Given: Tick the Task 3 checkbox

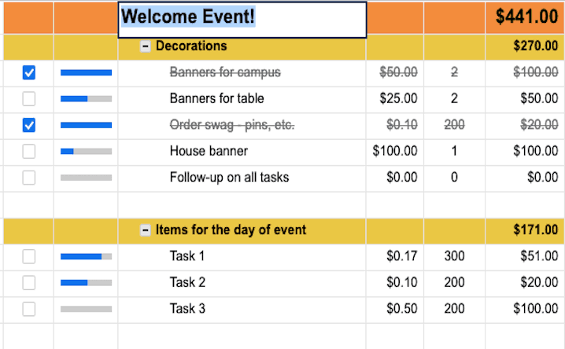Looking at the screenshot, I should [x=29, y=309].
